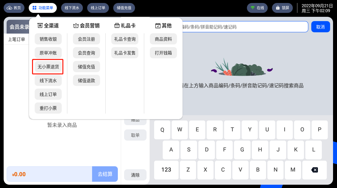
Task: Tap the Q key on keyboard
Action: tap(162, 130)
